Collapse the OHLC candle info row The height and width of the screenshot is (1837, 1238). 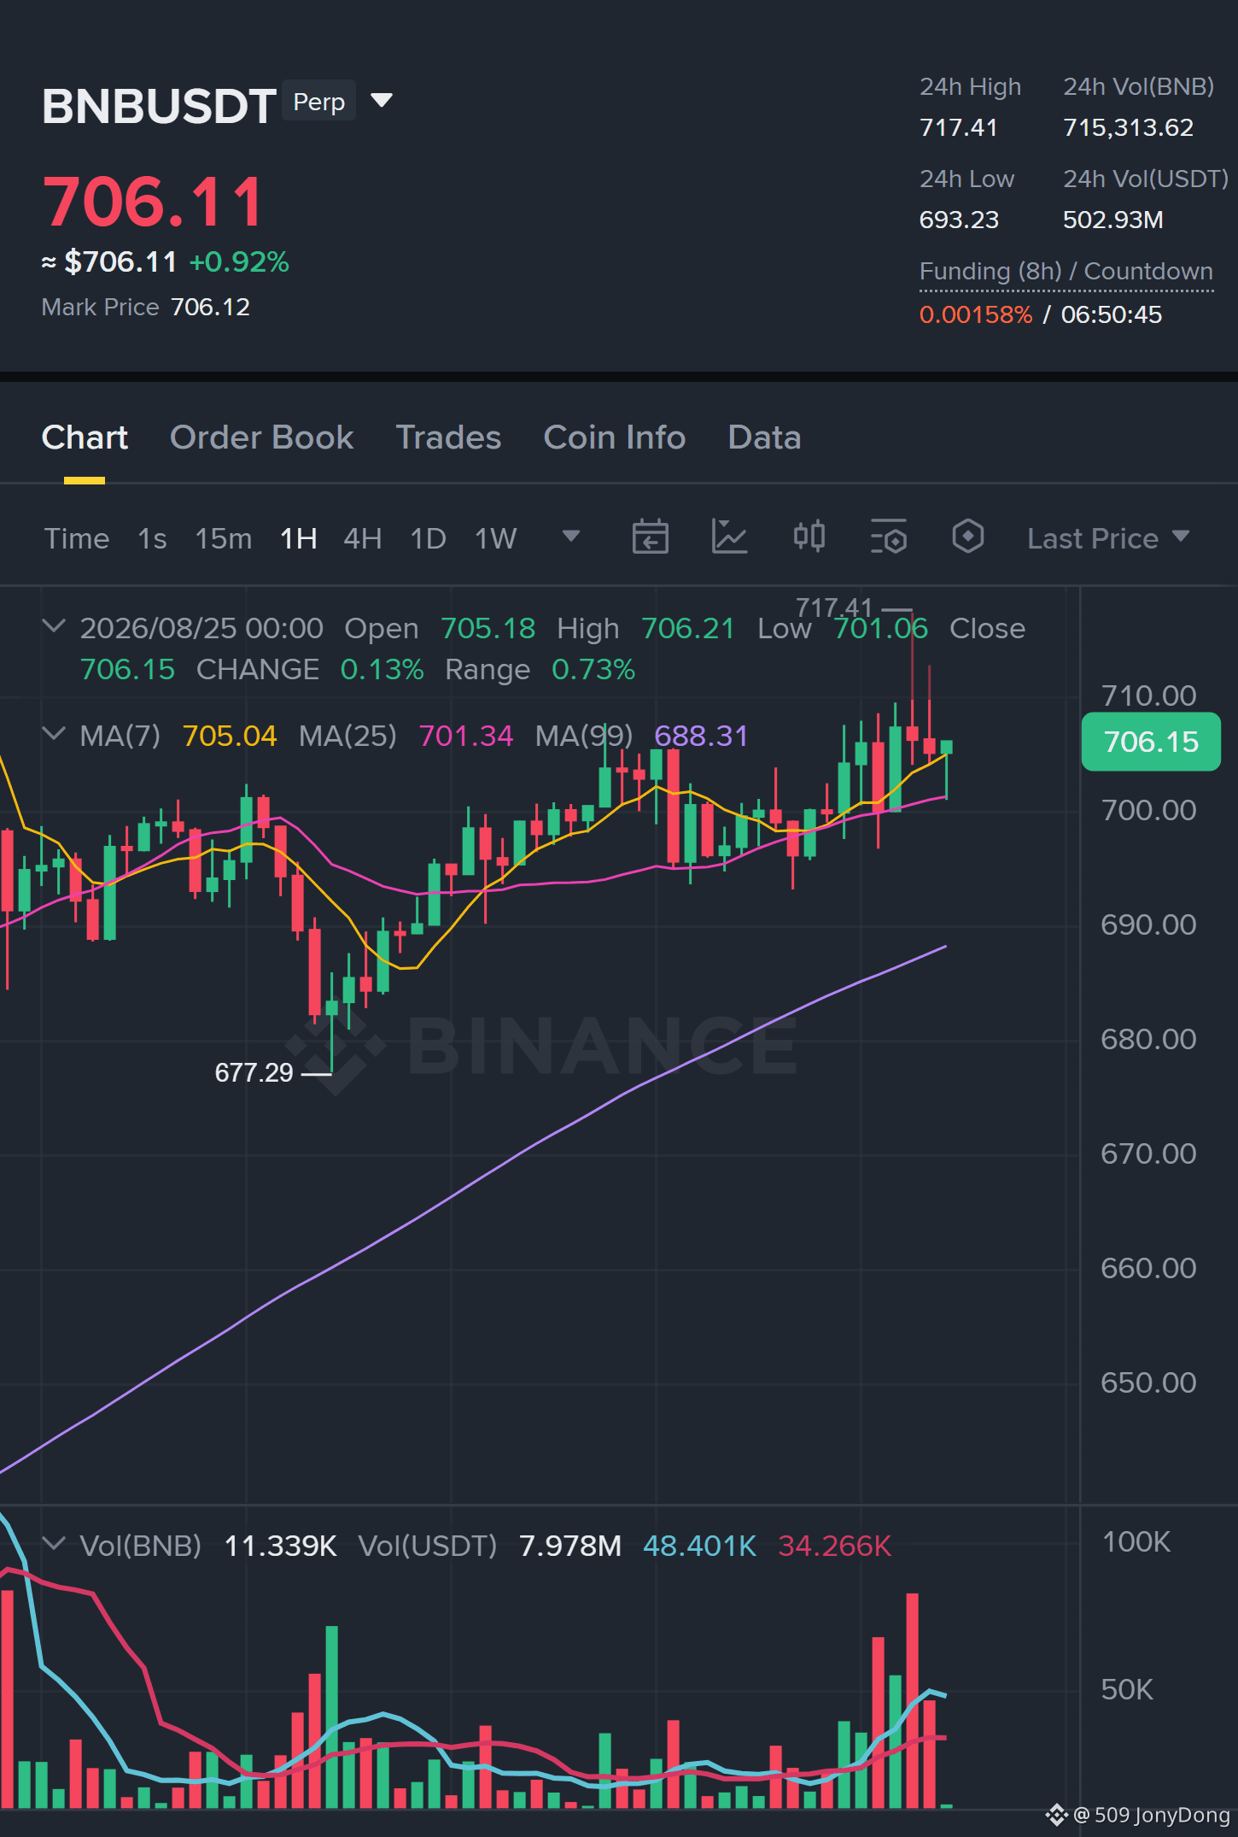[54, 626]
